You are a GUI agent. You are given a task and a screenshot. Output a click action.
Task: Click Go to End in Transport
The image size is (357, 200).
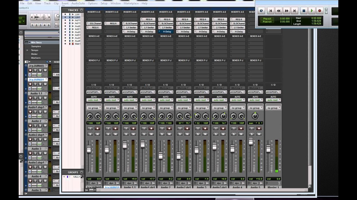[x=295, y=11]
